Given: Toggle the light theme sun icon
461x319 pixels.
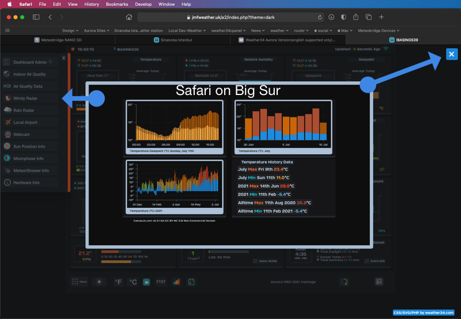Looking at the screenshot, I should 99,282.
